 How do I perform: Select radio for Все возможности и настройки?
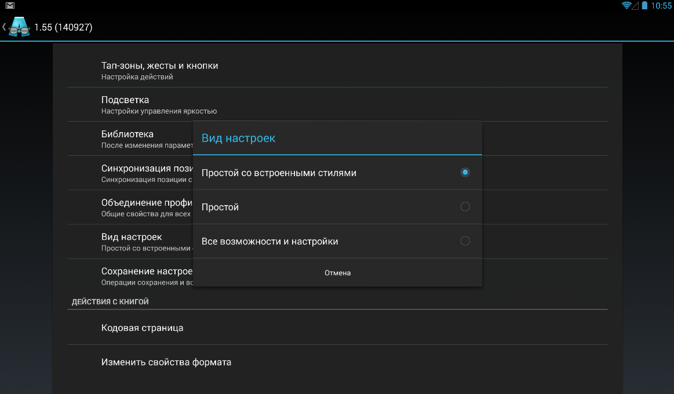[465, 241]
